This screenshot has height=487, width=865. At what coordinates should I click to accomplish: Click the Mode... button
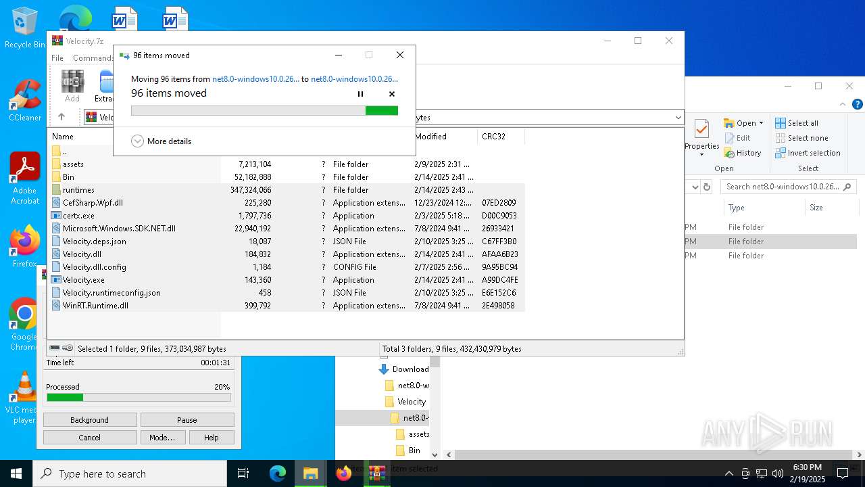click(x=162, y=438)
